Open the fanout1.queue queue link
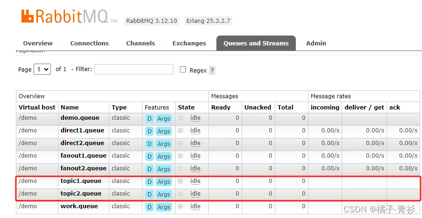 coord(84,156)
